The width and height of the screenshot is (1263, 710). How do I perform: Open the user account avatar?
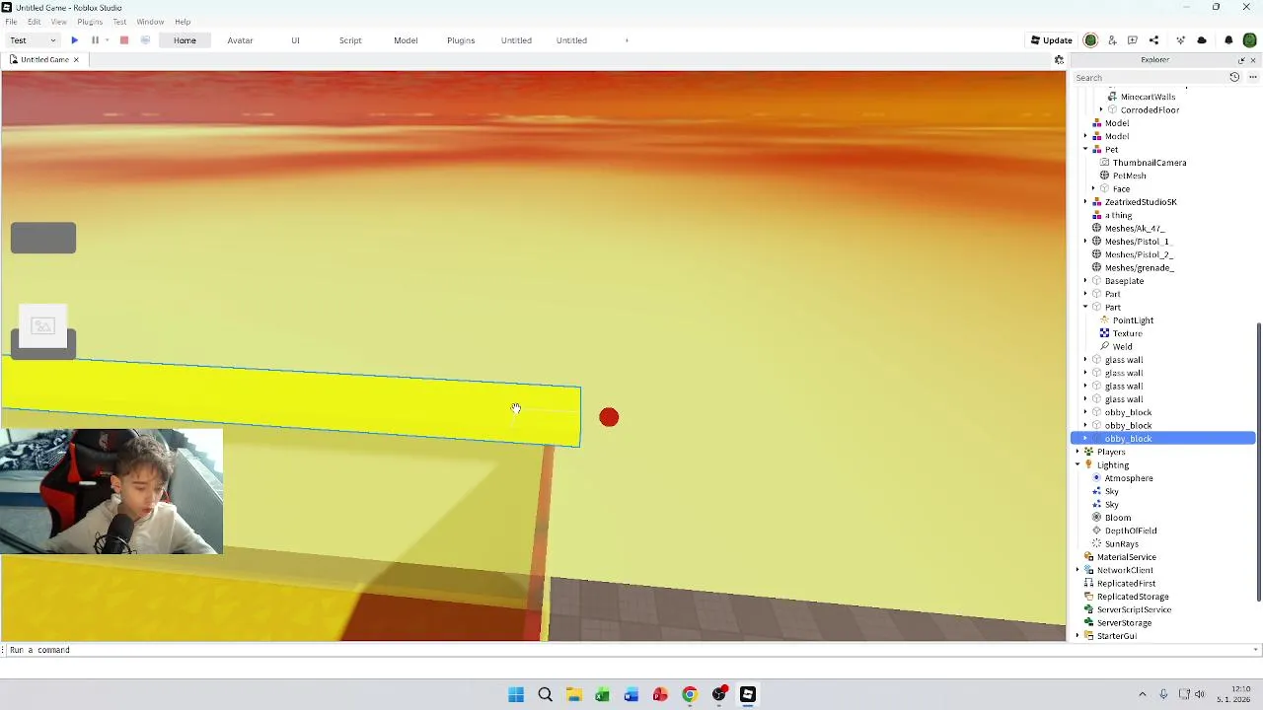[x=1249, y=40]
